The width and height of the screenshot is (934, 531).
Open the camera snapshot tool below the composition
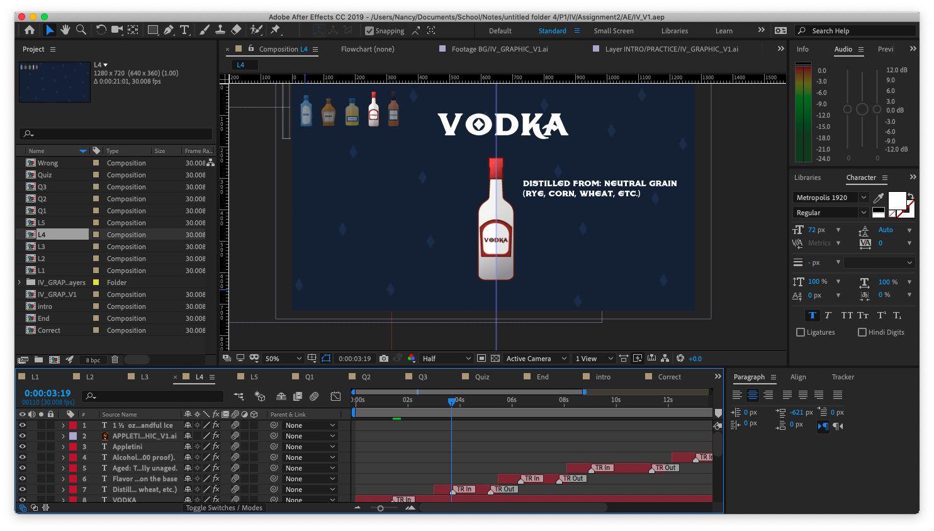tap(384, 358)
